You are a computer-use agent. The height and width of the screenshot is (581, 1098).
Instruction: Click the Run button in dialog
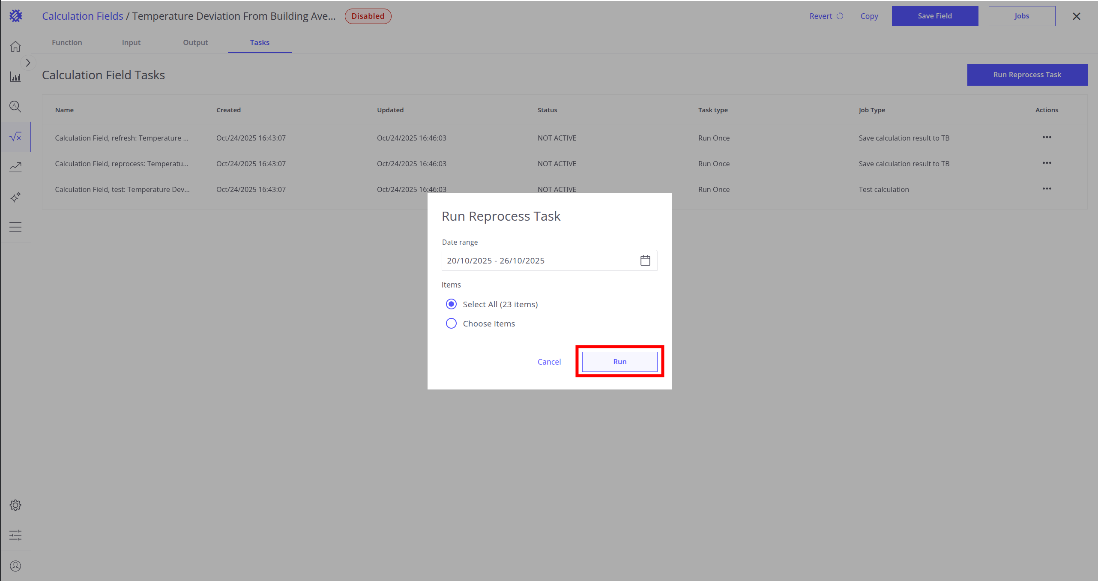click(619, 362)
